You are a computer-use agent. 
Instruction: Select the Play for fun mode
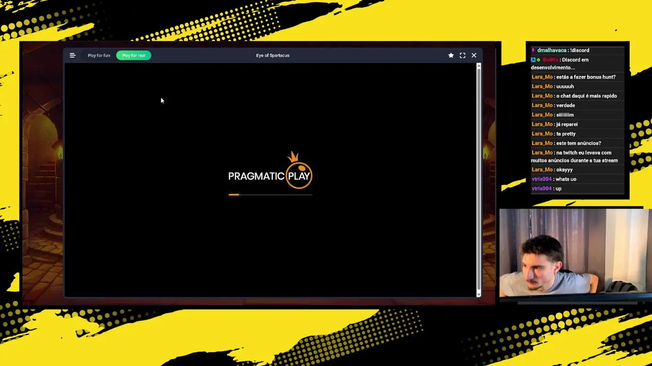pyautogui.click(x=99, y=55)
